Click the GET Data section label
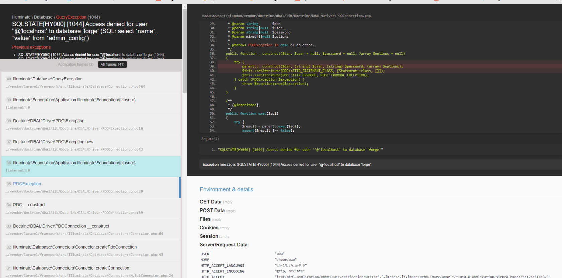The width and height of the screenshot is (562, 278). (210, 202)
